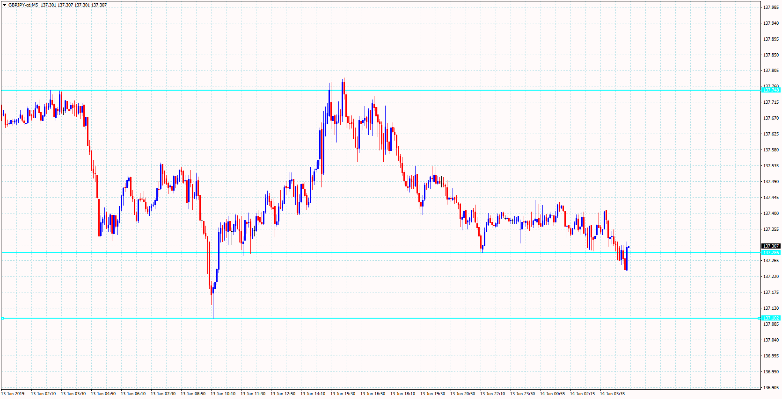Click the cyan 137.286 price tag
The height and width of the screenshot is (399, 782).
point(771,253)
